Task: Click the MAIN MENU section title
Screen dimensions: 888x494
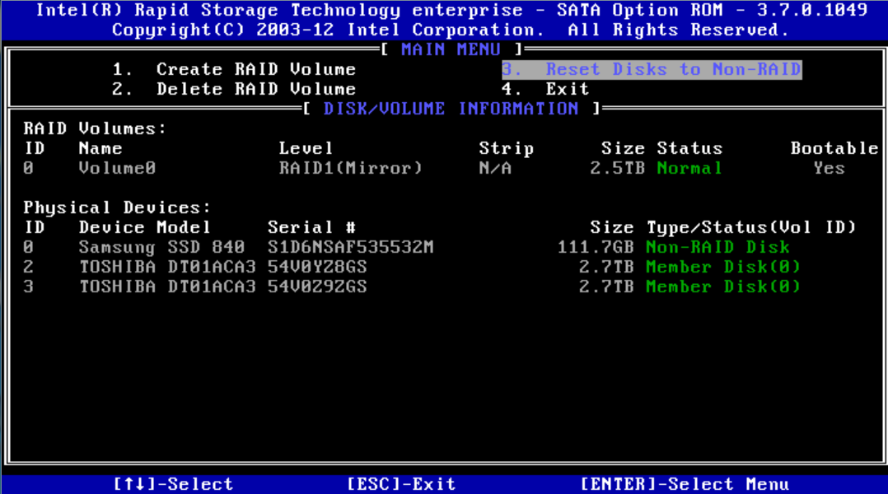Action: coord(451,49)
